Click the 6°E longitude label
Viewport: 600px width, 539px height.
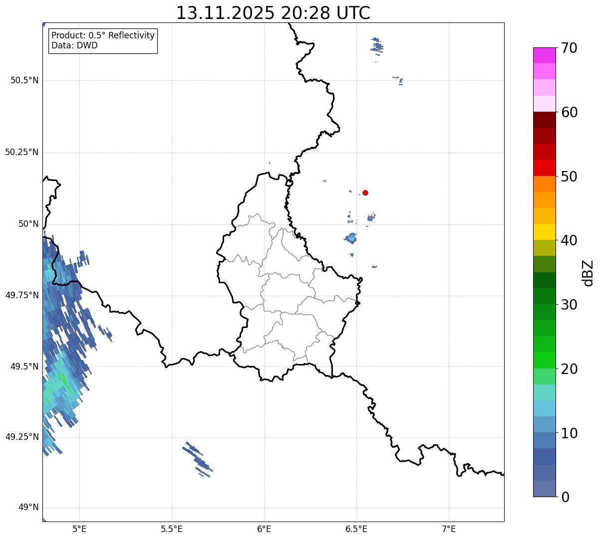point(264,529)
